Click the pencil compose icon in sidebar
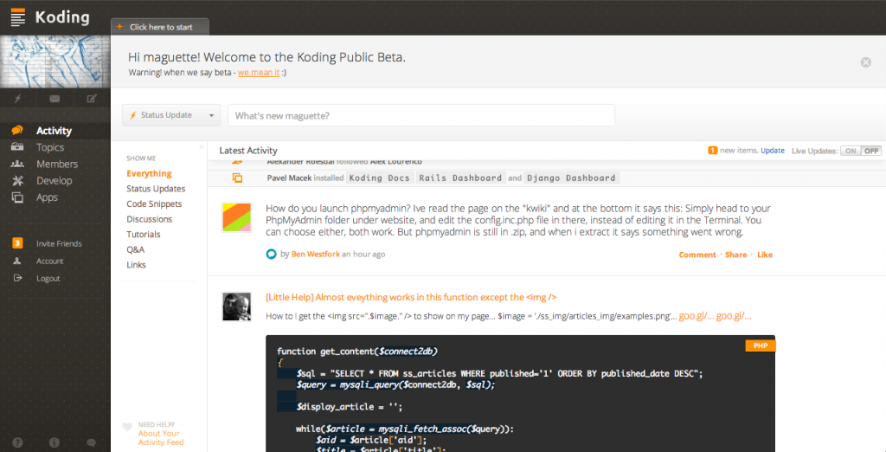The width and height of the screenshot is (886, 452). [x=92, y=99]
